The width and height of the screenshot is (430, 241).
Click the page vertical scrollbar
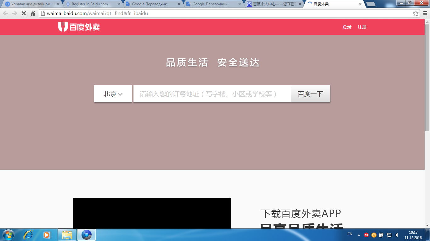427,78
